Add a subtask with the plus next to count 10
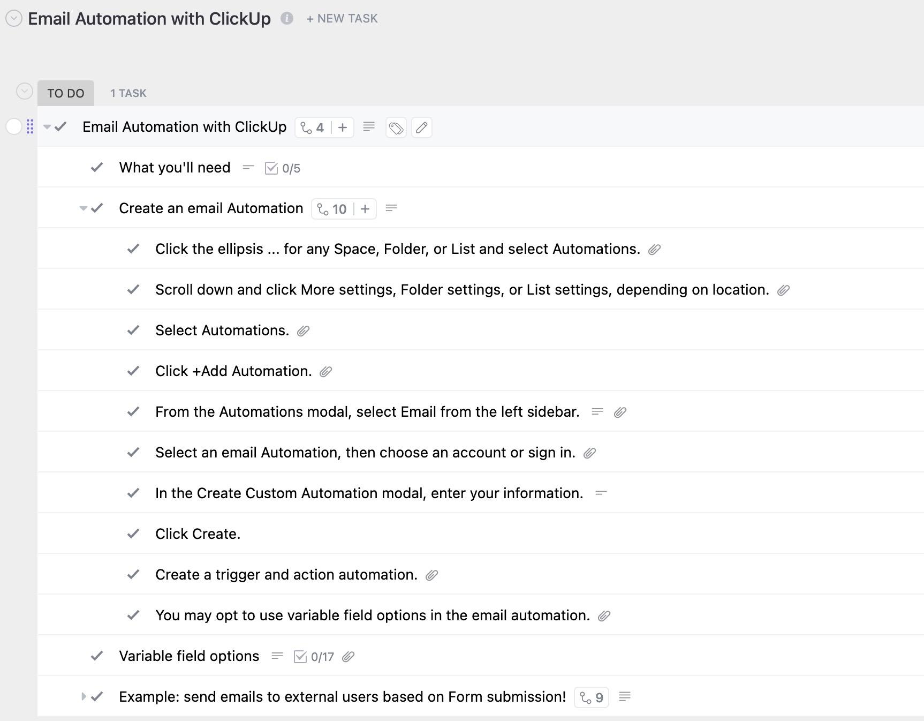Screen dimensions: 924x721 pyautogui.click(x=365, y=208)
